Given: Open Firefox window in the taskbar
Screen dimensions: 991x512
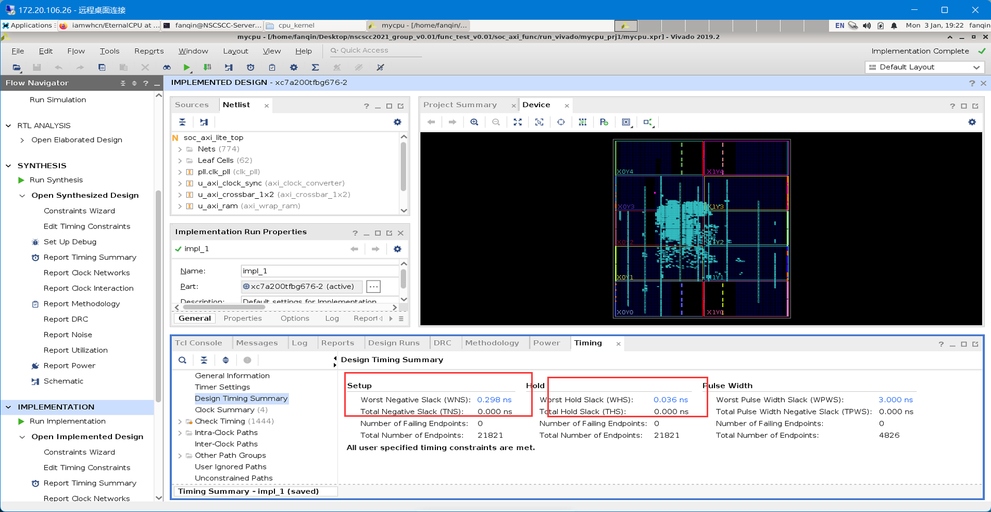Looking at the screenshot, I should pyautogui.click(x=108, y=25).
